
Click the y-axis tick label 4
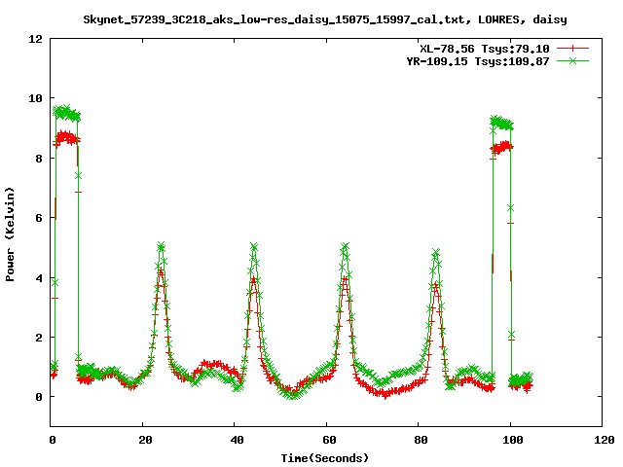coord(39,278)
